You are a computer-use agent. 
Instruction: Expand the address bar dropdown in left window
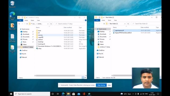tap(48, 24)
